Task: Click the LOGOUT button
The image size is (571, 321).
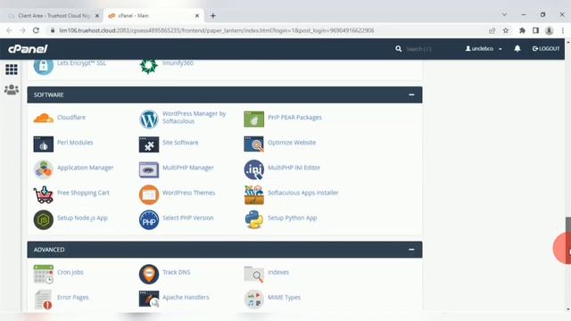Action: tap(546, 48)
